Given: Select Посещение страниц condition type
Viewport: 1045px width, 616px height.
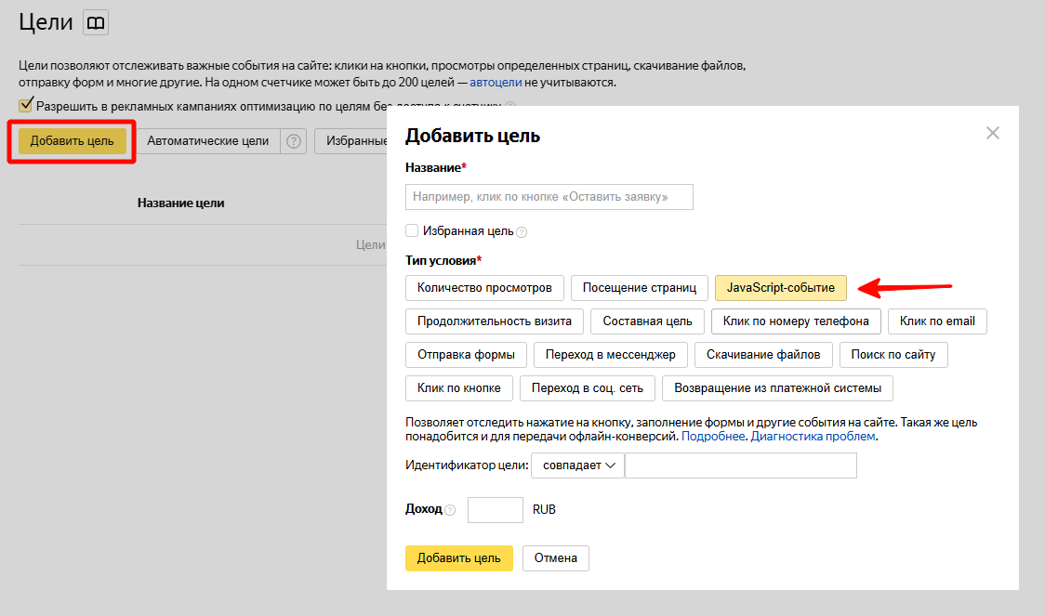Looking at the screenshot, I should (x=640, y=288).
